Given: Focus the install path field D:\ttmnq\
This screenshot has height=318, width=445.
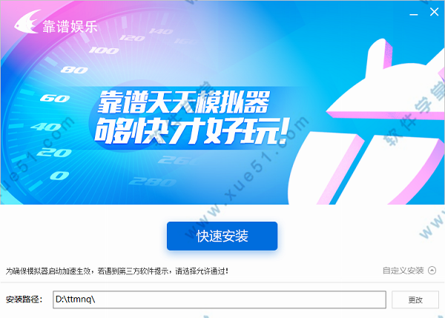Looking at the screenshot, I should [220, 299].
